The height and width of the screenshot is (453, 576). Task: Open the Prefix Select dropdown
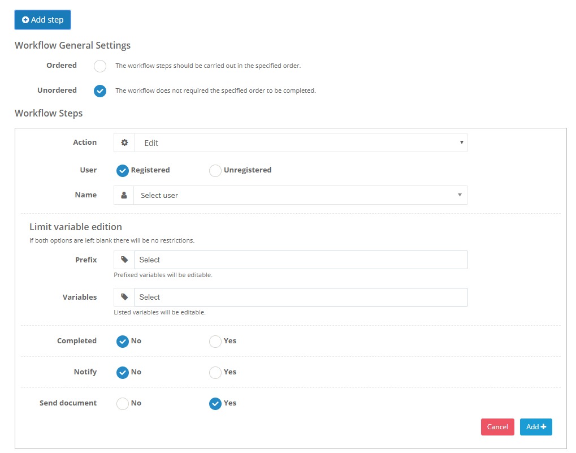tap(301, 260)
